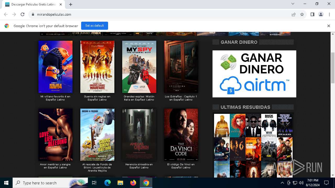335x188 pixels.
Task: Share this page icon
Action: (x=294, y=15)
